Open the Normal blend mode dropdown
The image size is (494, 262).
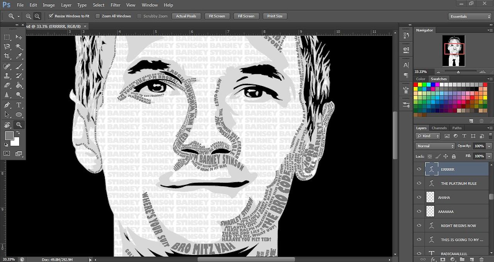[x=435, y=146]
